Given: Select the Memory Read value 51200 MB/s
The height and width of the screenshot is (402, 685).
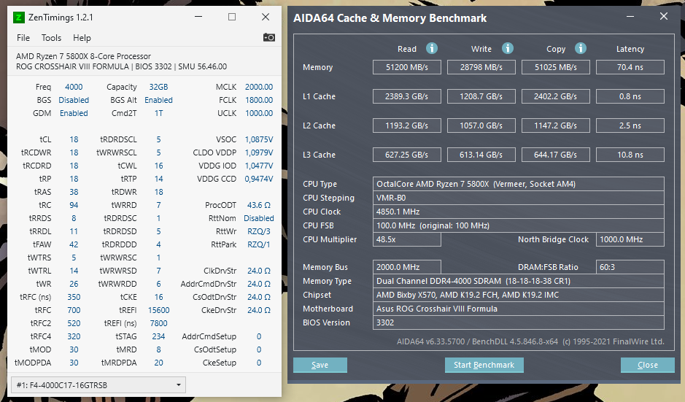Looking at the screenshot, I should (x=407, y=67).
